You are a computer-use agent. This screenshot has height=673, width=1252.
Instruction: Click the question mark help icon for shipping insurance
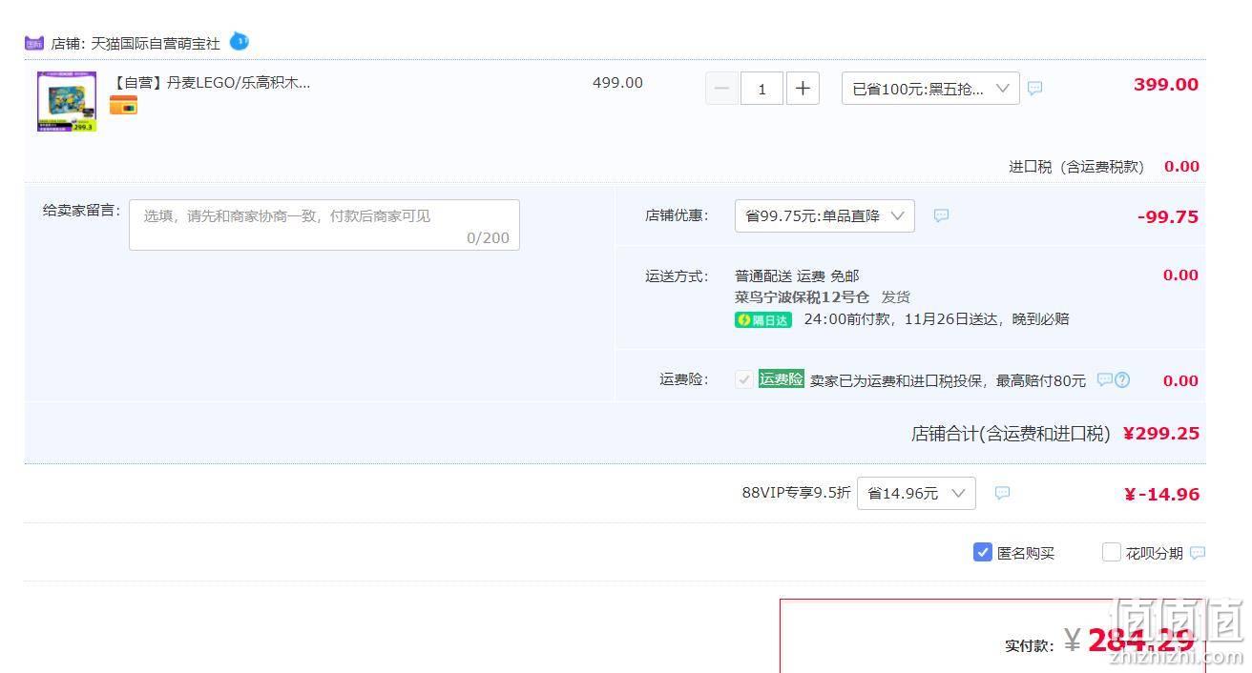pos(1122,379)
